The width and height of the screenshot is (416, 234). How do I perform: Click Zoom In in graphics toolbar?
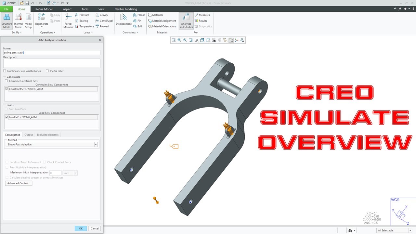[179, 40]
